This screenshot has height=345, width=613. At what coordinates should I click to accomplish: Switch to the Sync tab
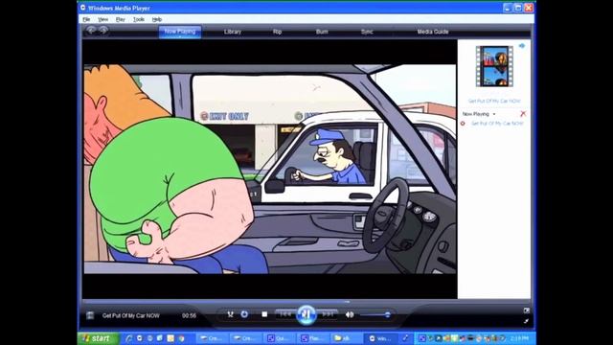pos(367,32)
